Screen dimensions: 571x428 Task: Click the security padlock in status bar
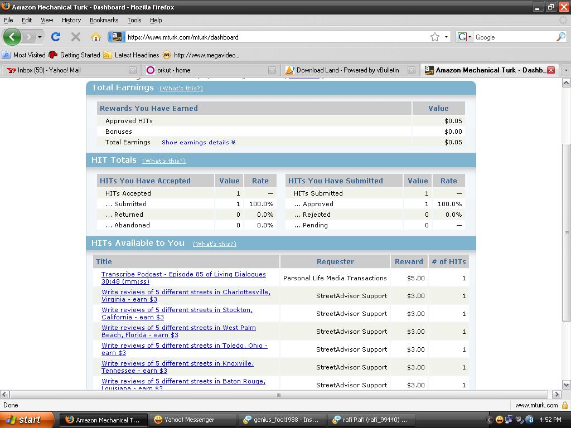click(565, 405)
